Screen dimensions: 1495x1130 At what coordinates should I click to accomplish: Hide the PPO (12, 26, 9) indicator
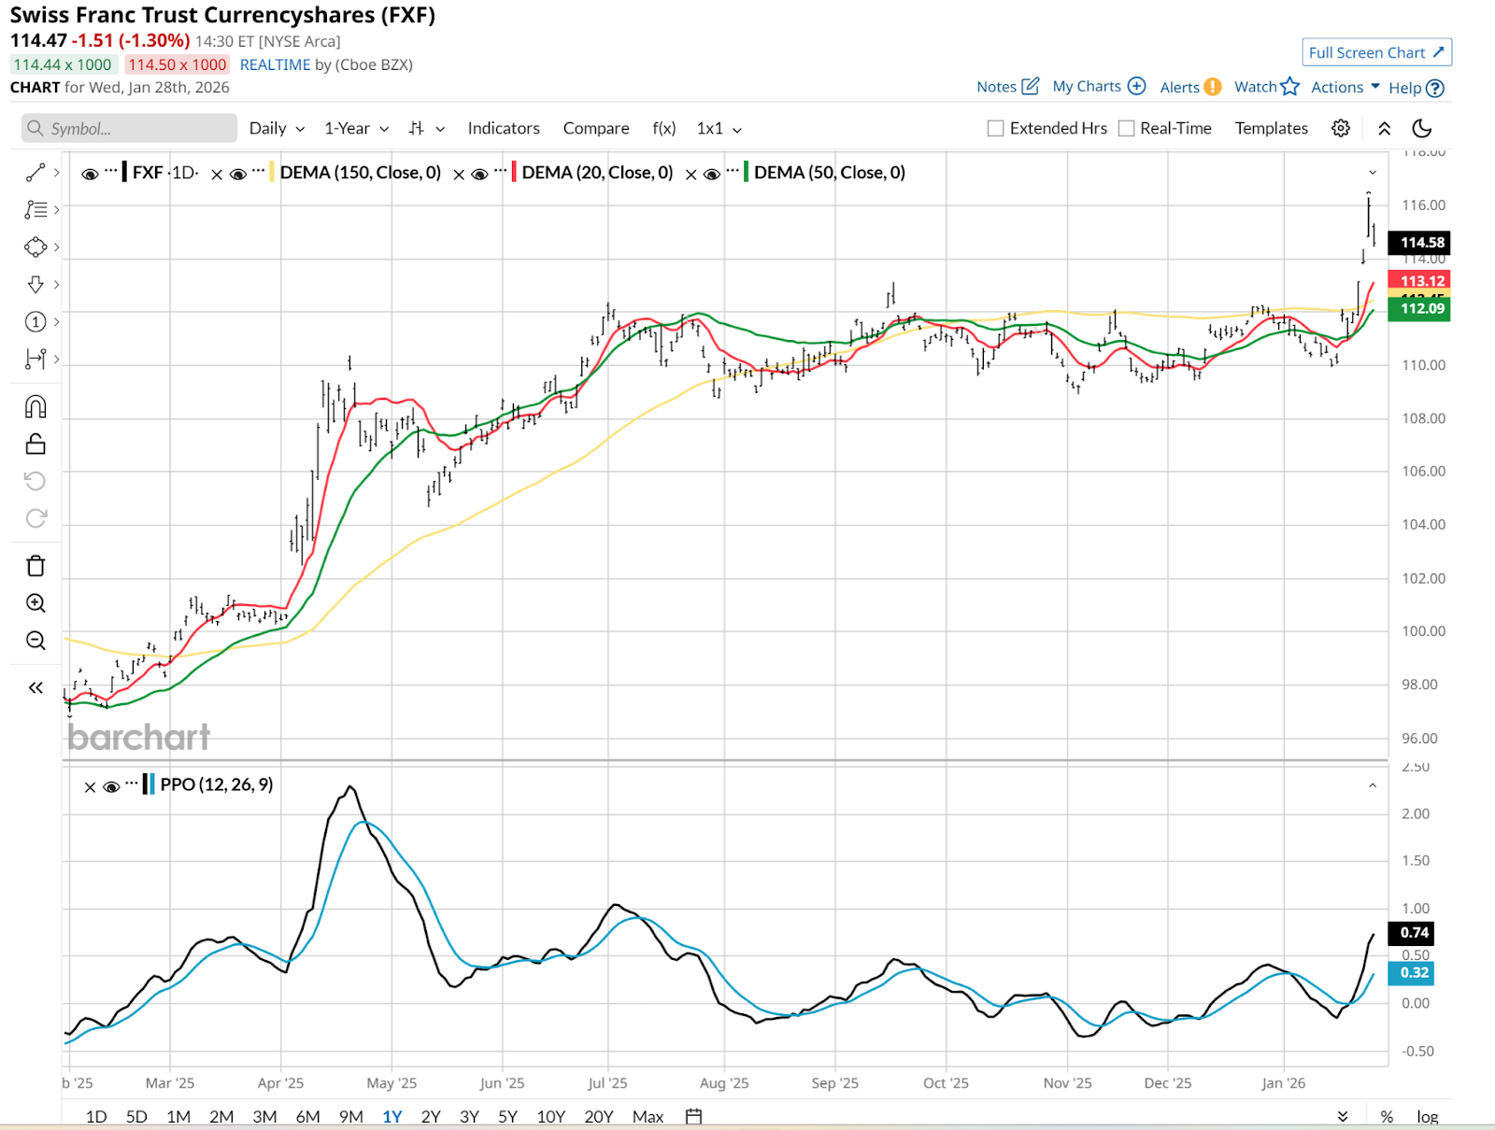pyautogui.click(x=111, y=786)
